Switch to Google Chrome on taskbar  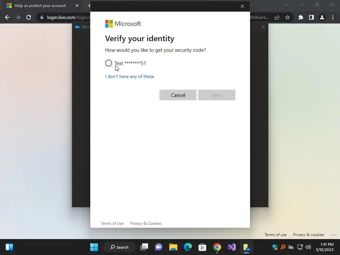[217, 247]
